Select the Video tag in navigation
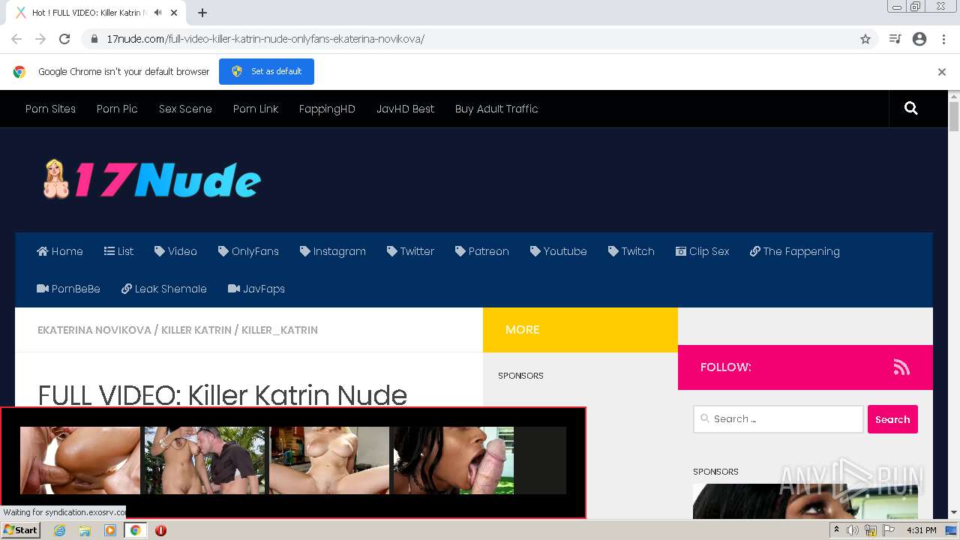Screen dimensions: 960x540 click(175, 251)
